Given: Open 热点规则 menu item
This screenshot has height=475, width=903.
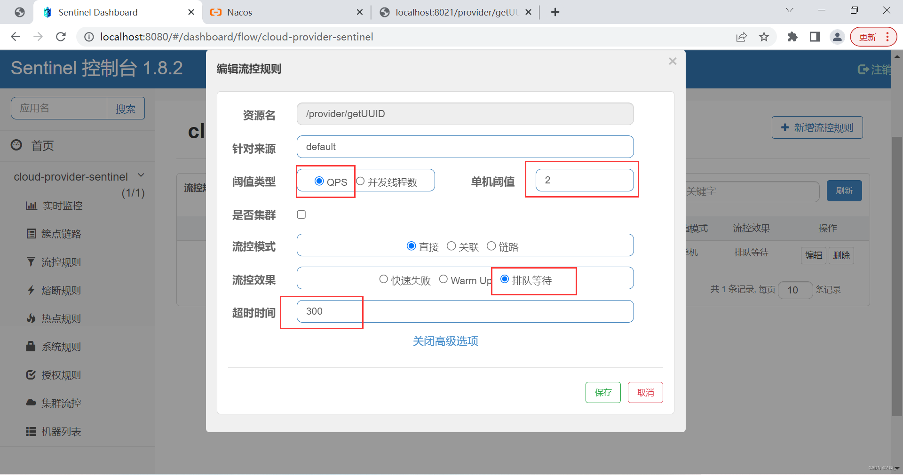Looking at the screenshot, I should 54,318.
